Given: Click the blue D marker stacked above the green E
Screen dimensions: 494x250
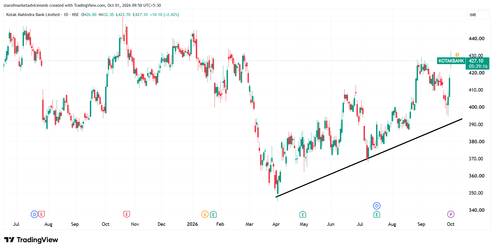Looking at the screenshot, I should [x=377, y=206].
